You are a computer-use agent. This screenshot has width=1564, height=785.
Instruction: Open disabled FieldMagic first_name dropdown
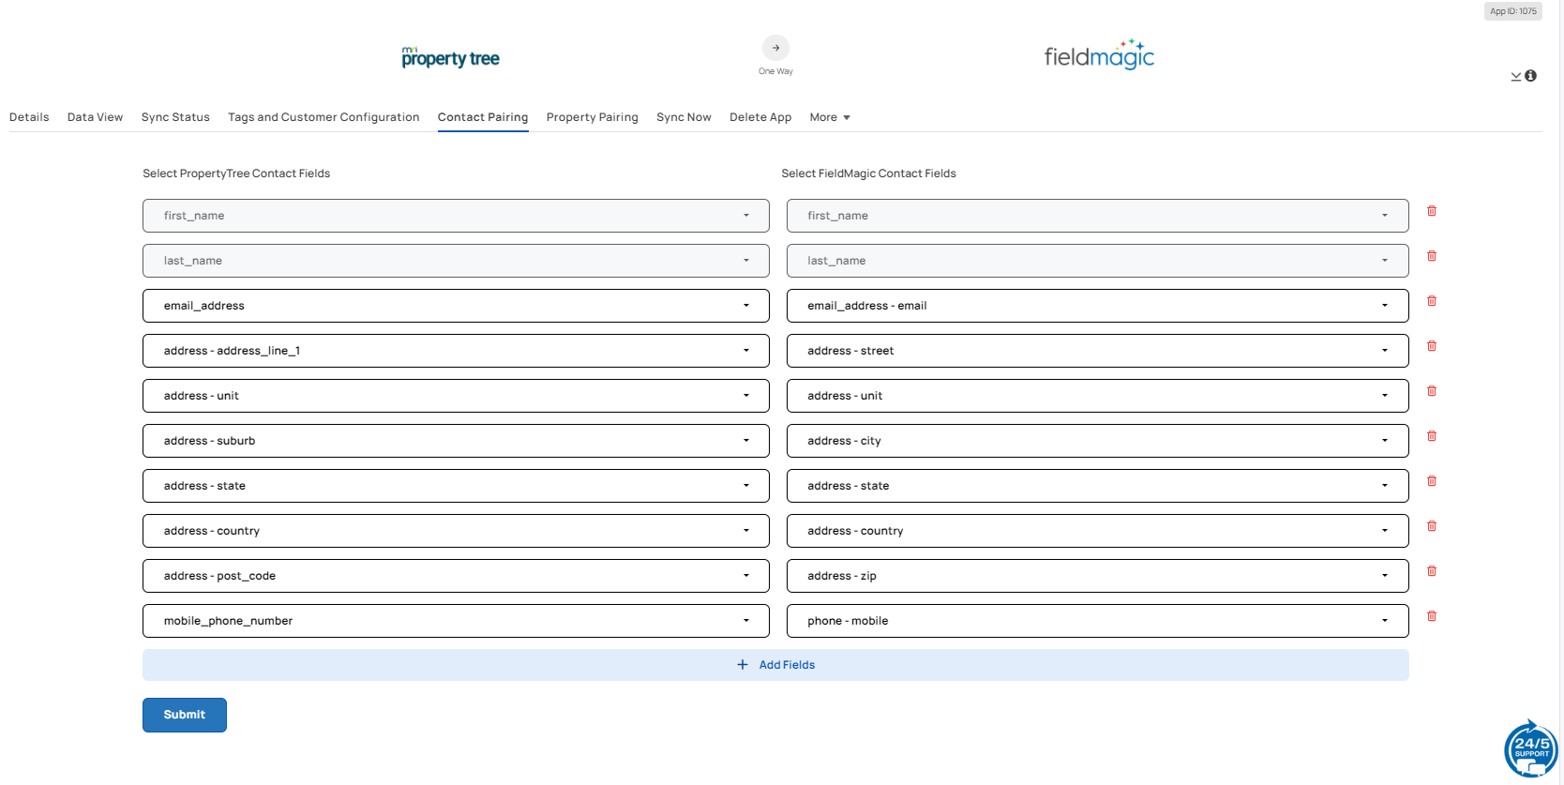(1097, 216)
